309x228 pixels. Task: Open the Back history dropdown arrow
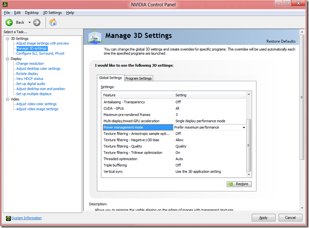pyautogui.click(x=30, y=23)
